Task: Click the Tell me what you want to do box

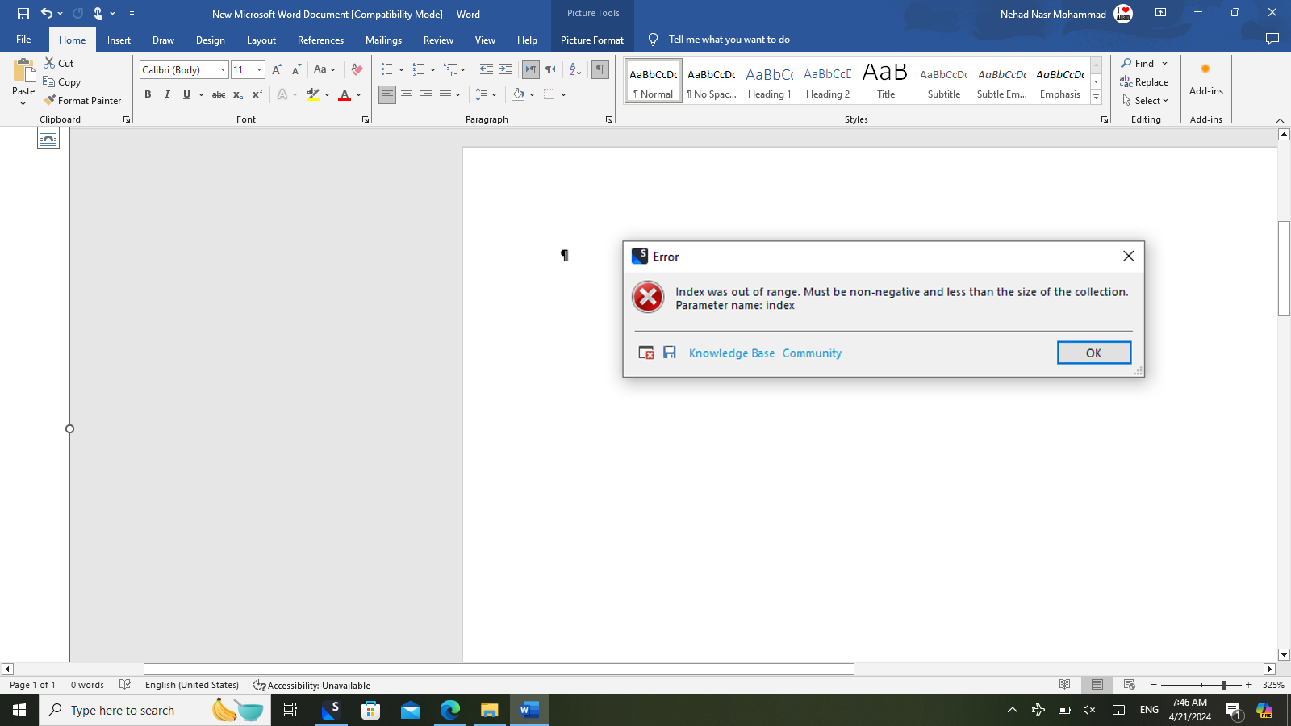Action: point(729,40)
